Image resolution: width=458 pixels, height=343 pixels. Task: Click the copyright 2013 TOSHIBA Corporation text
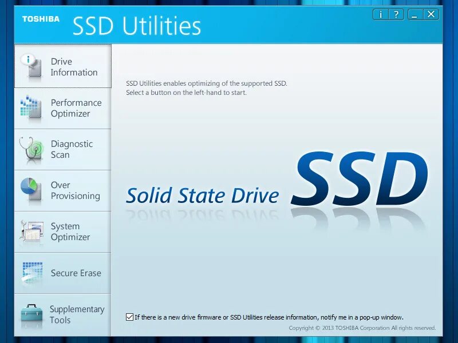pos(362,328)
